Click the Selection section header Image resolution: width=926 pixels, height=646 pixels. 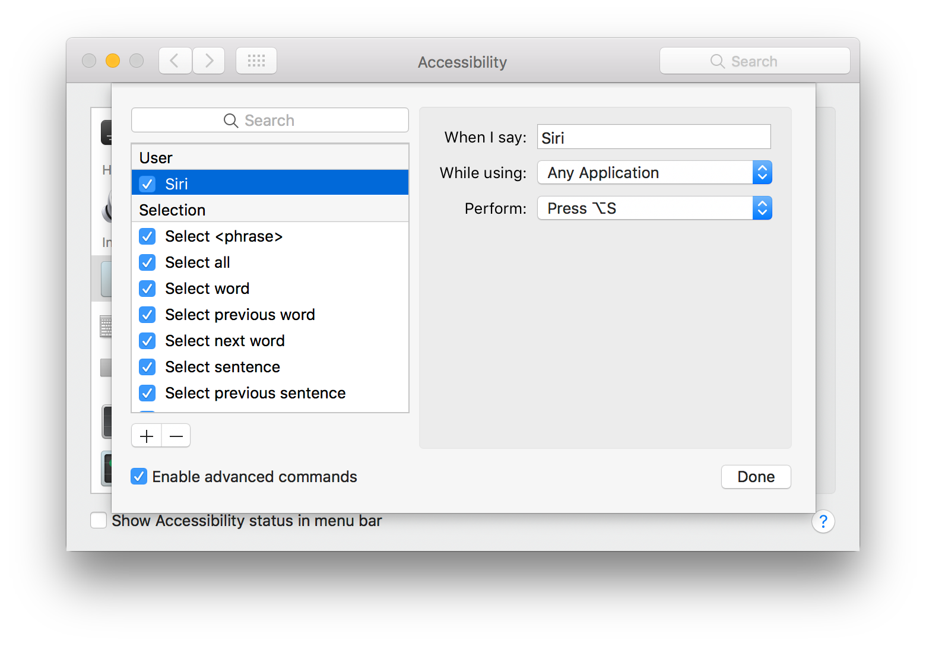click(x=270, y=210)
